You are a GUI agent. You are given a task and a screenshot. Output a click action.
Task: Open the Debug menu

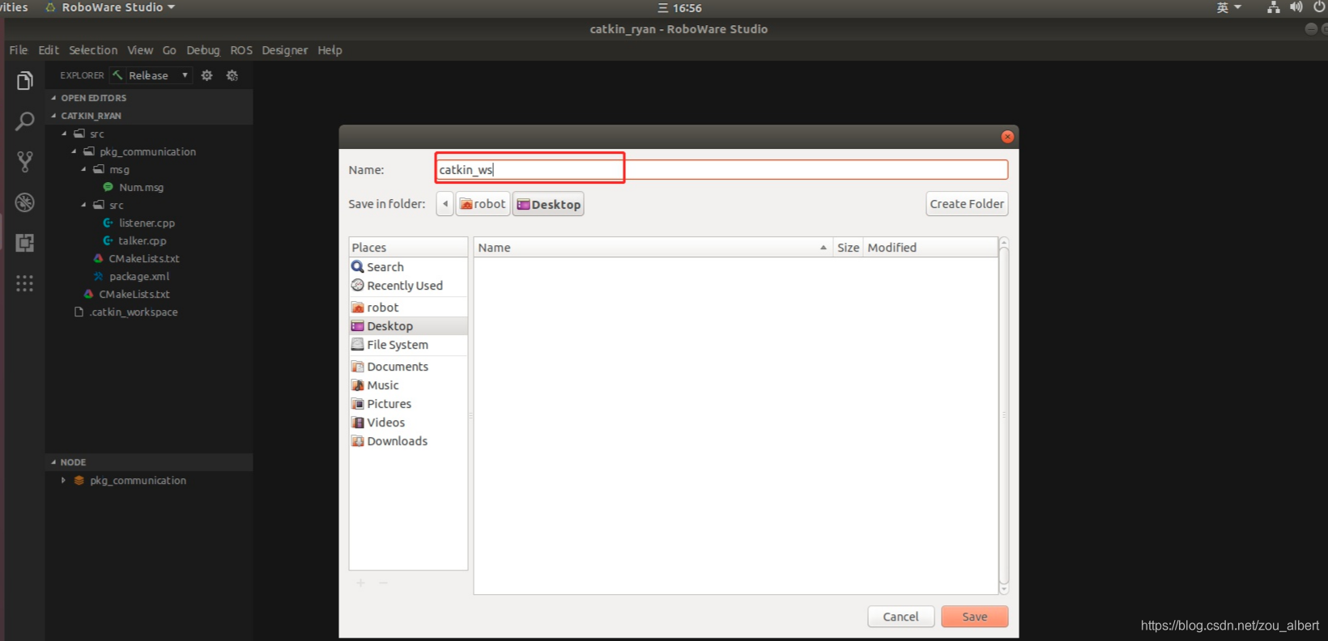point(203,50)
